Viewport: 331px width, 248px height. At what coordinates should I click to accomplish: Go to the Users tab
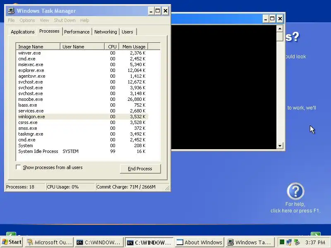pos(127,32)
